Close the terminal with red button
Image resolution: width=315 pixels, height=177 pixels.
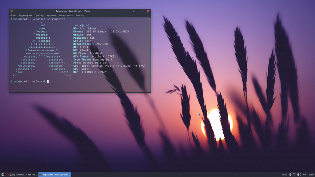pos(148,11)
